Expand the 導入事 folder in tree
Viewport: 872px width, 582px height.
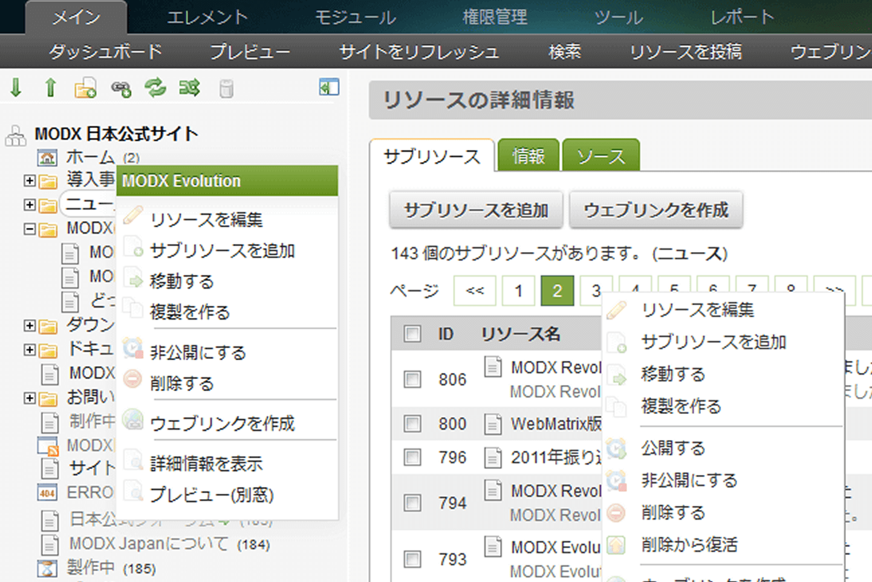pos(30,180)
